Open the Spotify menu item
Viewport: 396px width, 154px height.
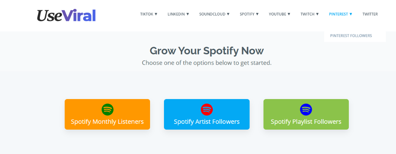247,14
